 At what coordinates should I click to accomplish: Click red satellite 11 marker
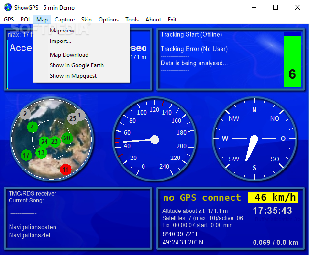[x=66, y=170]
